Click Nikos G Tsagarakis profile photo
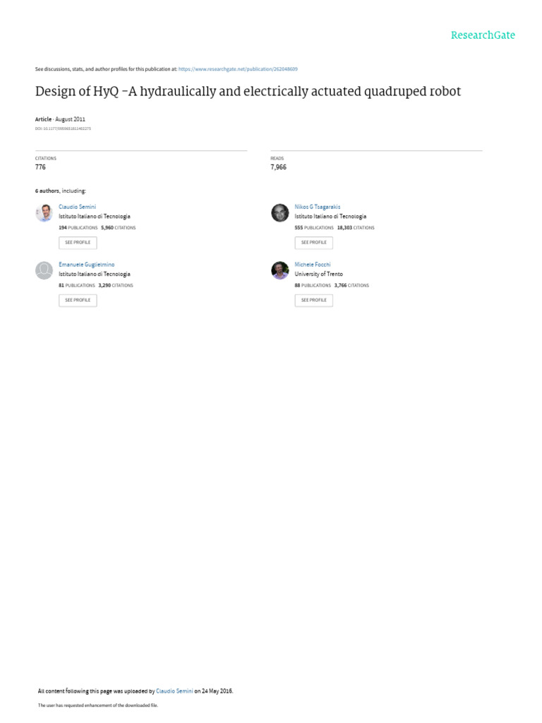Screen dimensions: 542x723 (279, 213)
